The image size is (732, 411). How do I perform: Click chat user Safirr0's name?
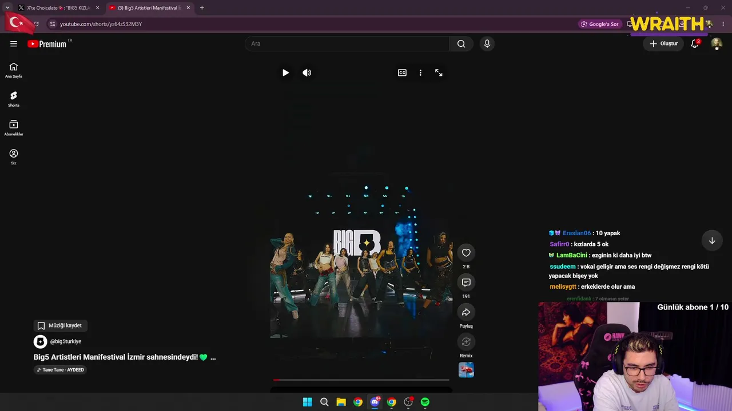[559, 244]
